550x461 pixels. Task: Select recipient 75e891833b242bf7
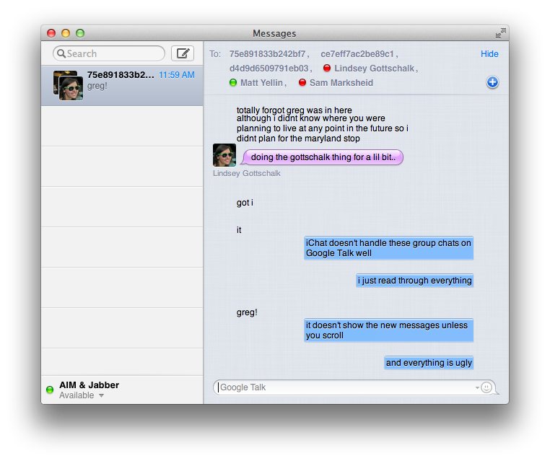coord(267,54)
